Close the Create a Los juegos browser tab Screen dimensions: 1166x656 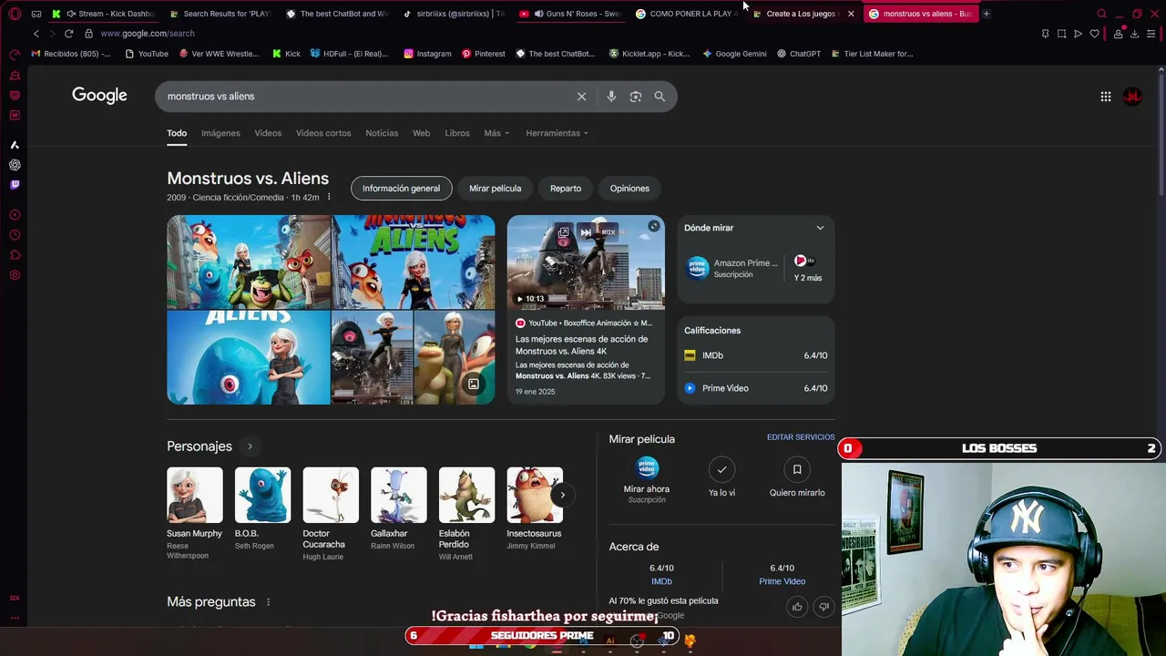[851, 14]
